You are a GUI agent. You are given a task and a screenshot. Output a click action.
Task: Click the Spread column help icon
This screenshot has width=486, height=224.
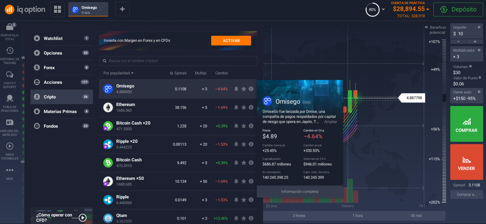pos(171,73)
